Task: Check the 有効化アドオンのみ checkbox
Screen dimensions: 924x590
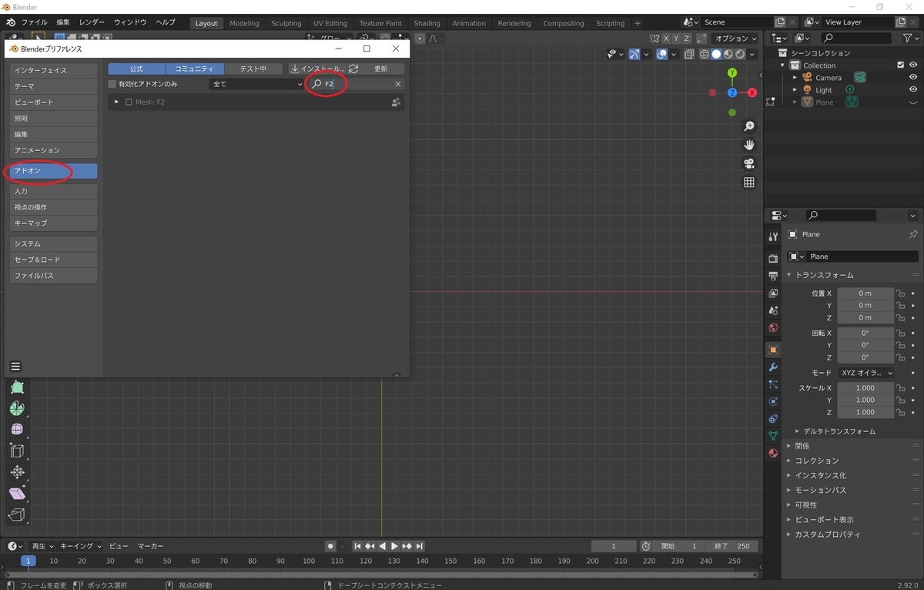Action: tap(112, 84)
